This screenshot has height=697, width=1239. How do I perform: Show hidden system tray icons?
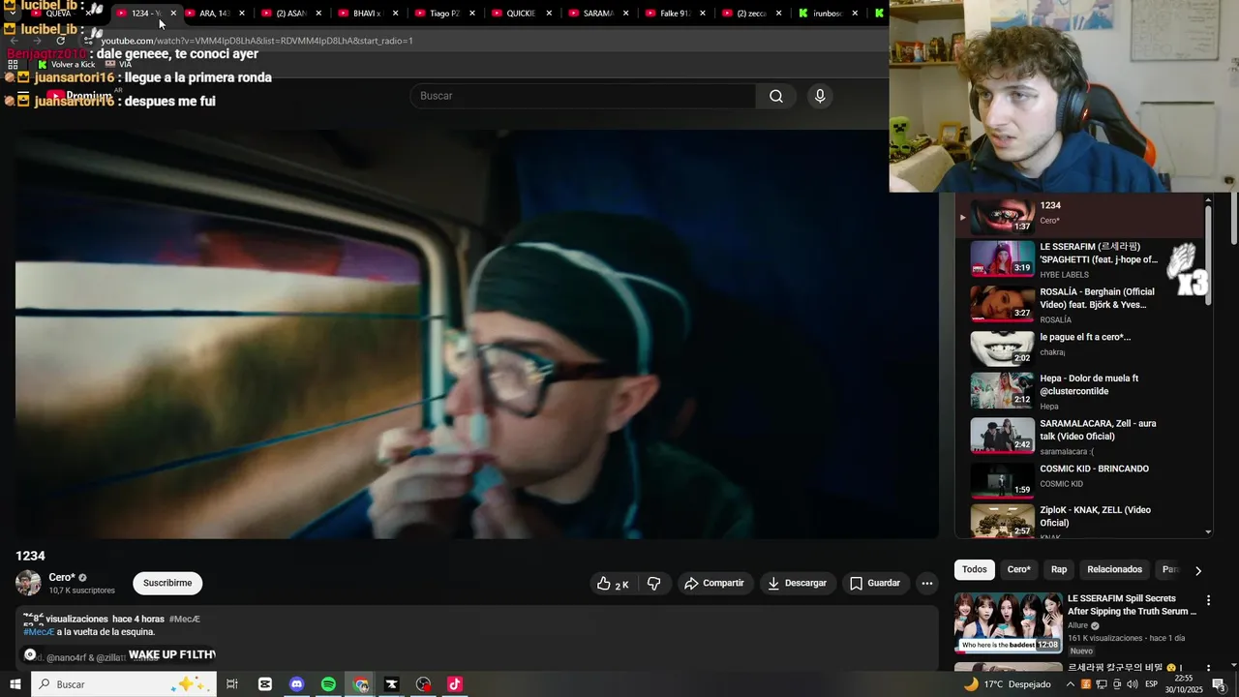(x=1071, y=684)
